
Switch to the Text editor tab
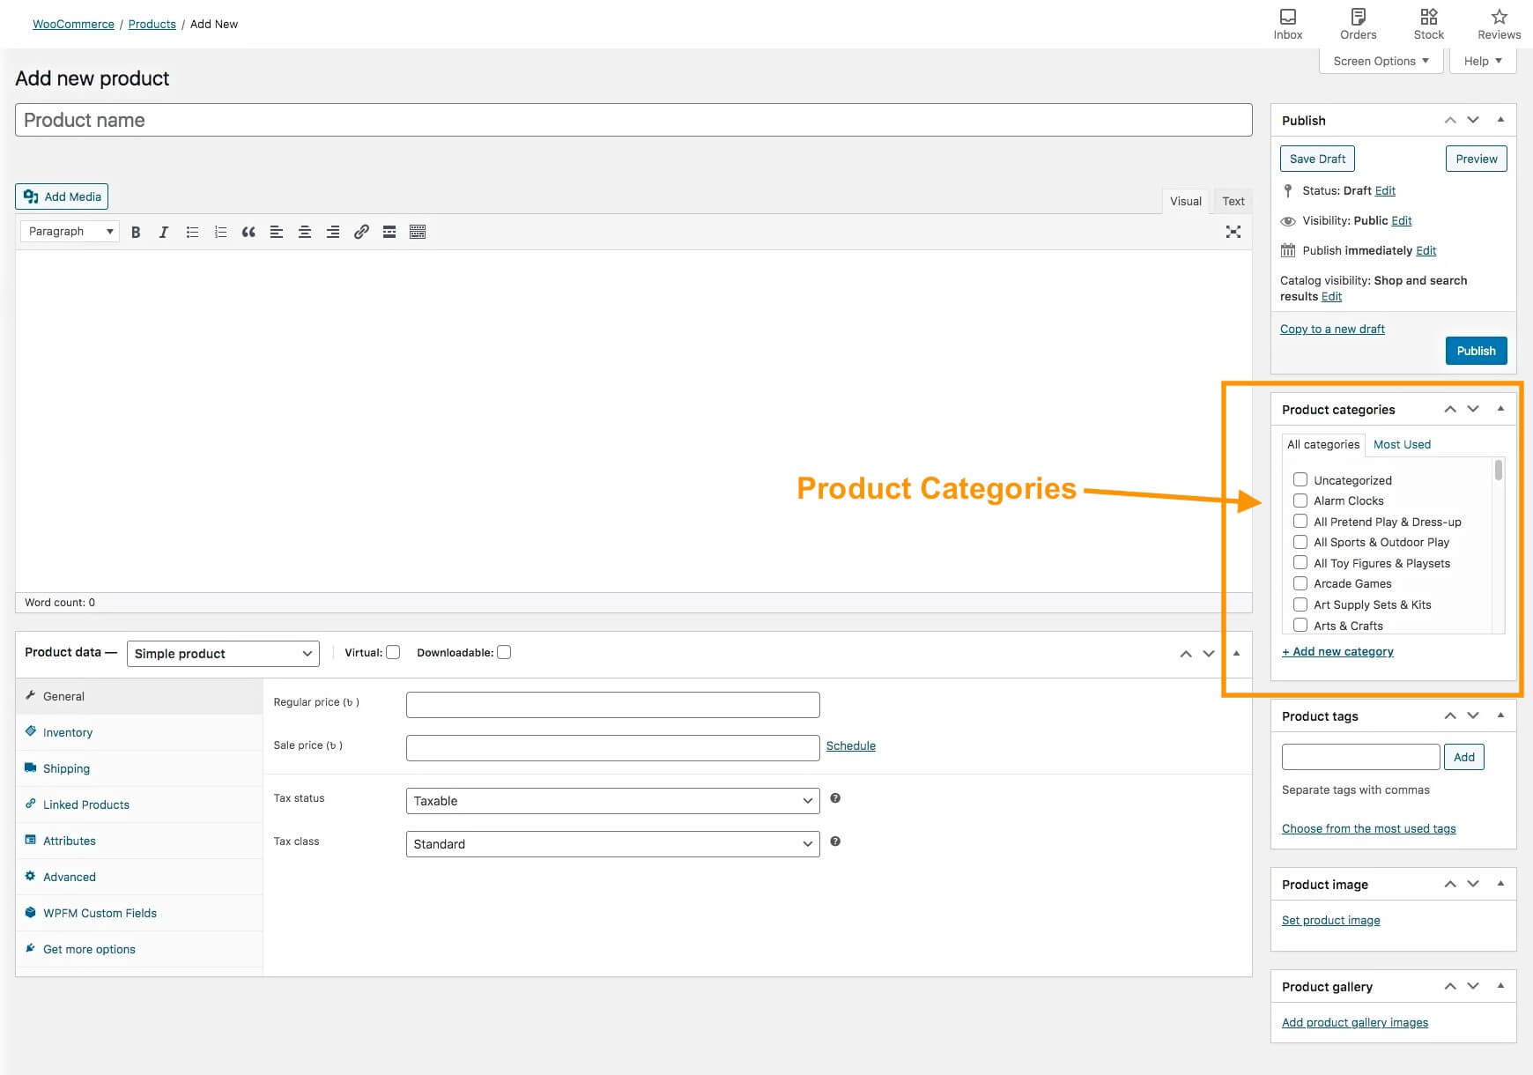tap(1233, 201)
